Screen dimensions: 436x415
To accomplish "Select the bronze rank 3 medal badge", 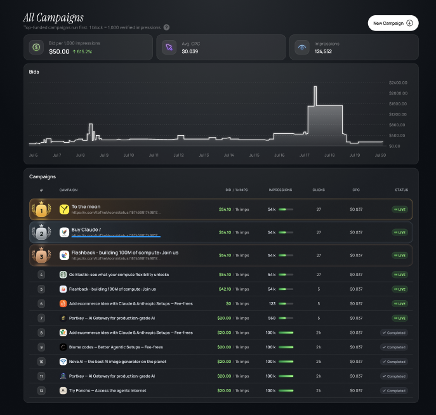I will click(x=41, y=256).
